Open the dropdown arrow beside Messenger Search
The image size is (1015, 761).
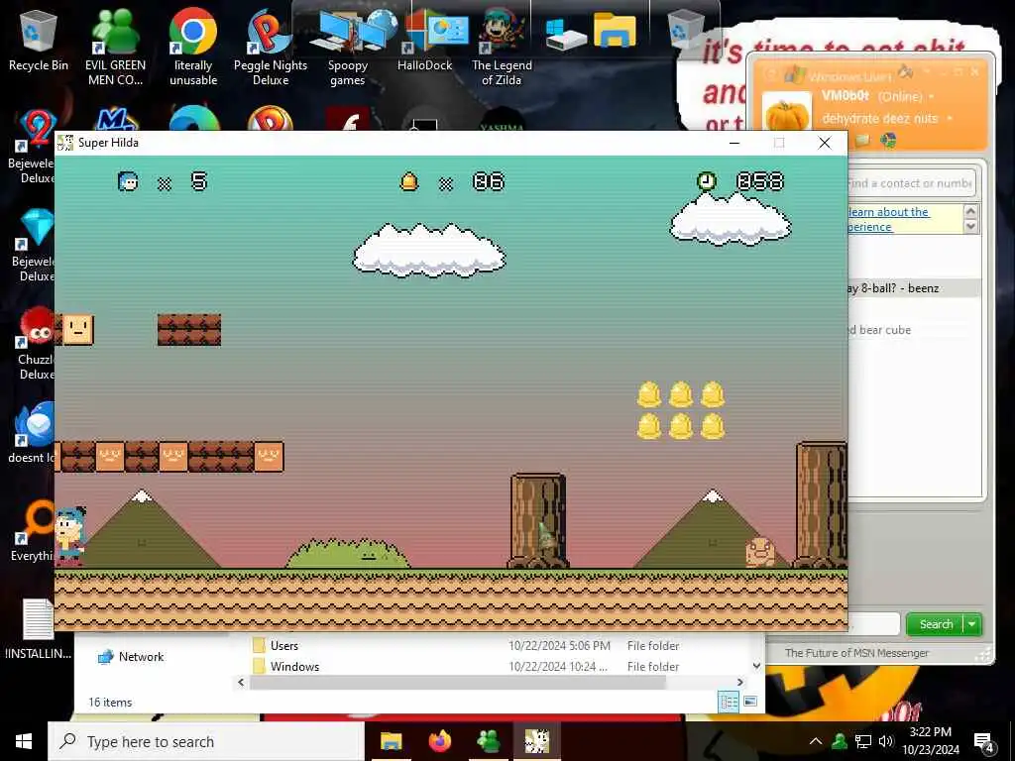(972, 624)
